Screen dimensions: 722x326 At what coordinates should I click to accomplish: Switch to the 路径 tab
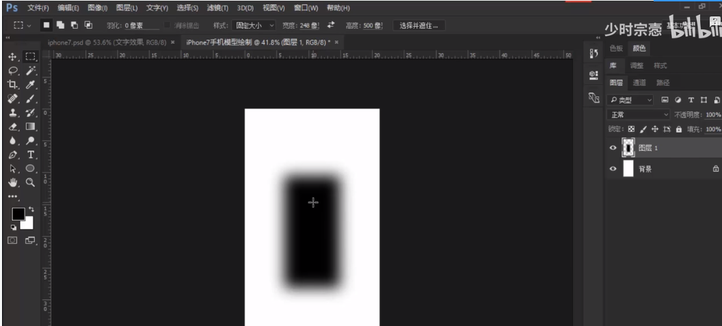click(x=663, y=83)
